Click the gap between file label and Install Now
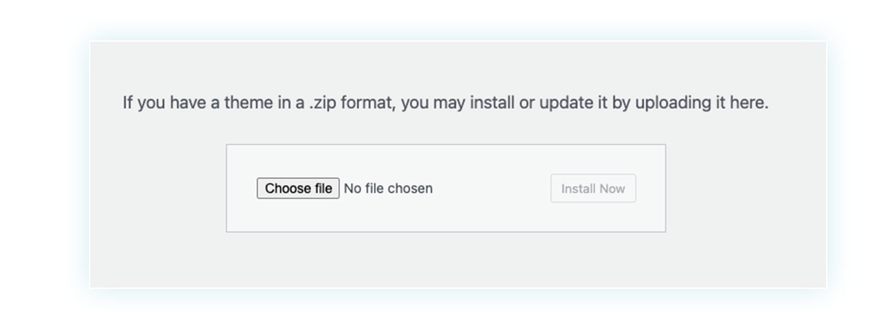889x332 pixels. [491, 189]
